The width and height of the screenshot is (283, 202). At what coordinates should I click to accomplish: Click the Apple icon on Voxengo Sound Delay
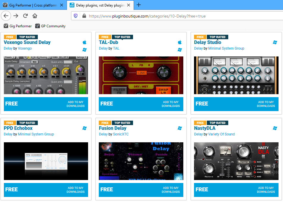[85, 42]
